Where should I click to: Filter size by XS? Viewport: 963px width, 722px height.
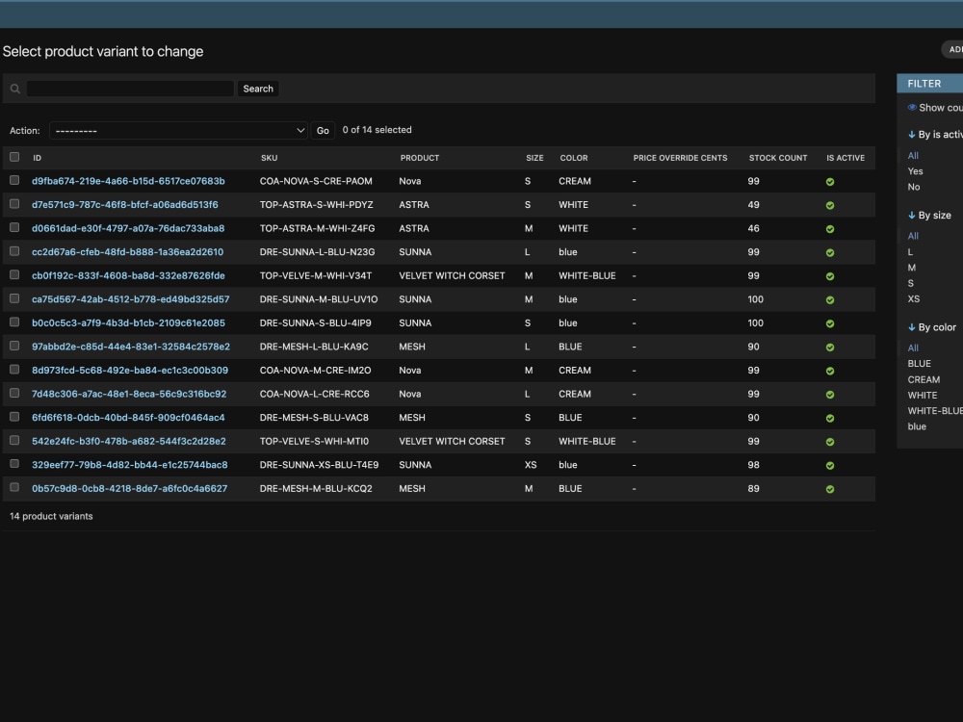pos(914,299)
